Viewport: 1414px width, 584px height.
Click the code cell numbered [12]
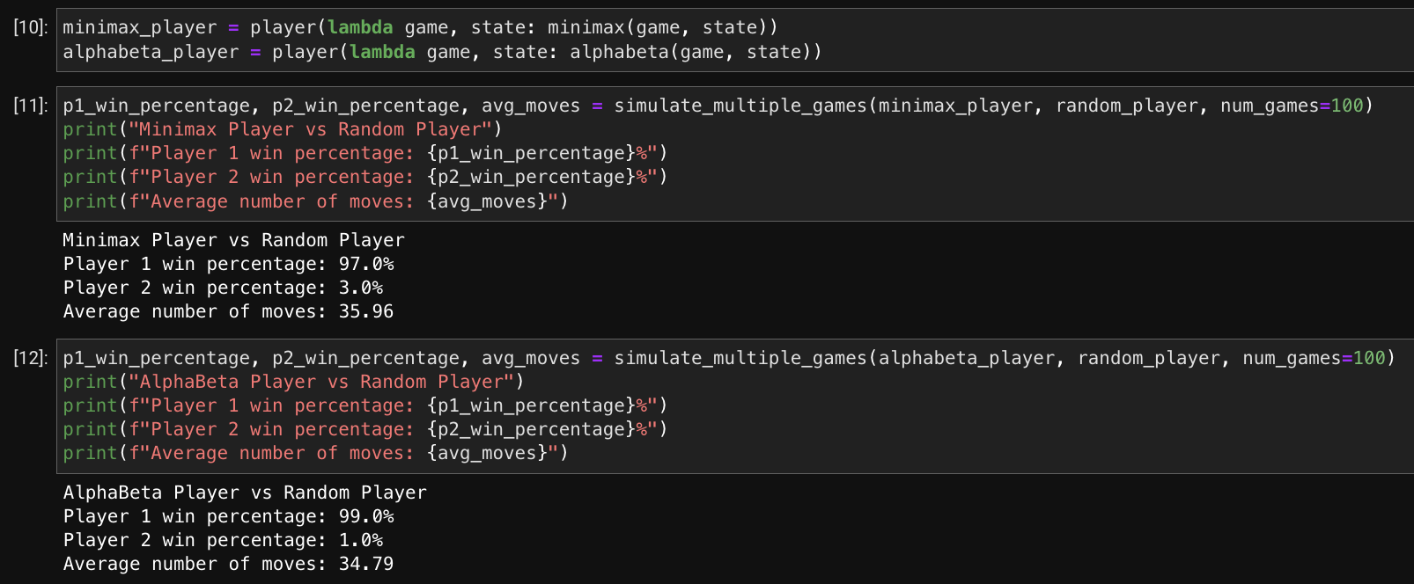tap(735, 405)
